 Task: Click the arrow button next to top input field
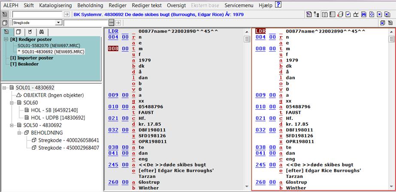(67, 14)
